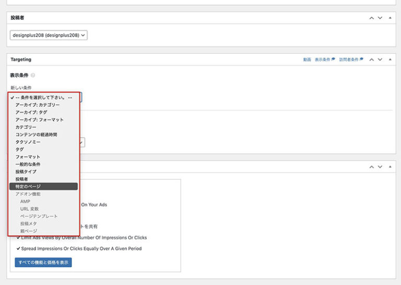Click the すべての機能と価格を表示 button
The image size is (401, 285).
pyautogui.click(x=43, y=262)
